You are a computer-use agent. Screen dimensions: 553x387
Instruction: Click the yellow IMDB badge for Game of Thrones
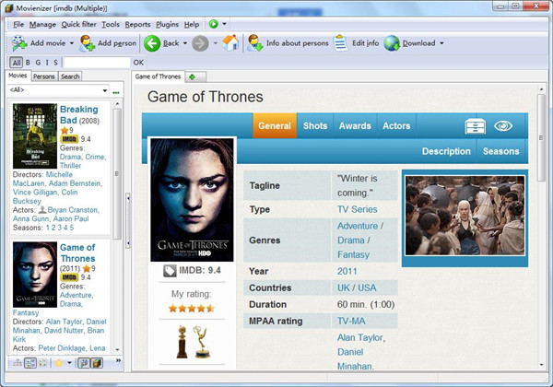coord(69,277)
